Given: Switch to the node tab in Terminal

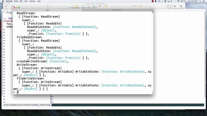Looking at the screenshot, I should click(47, 10).
